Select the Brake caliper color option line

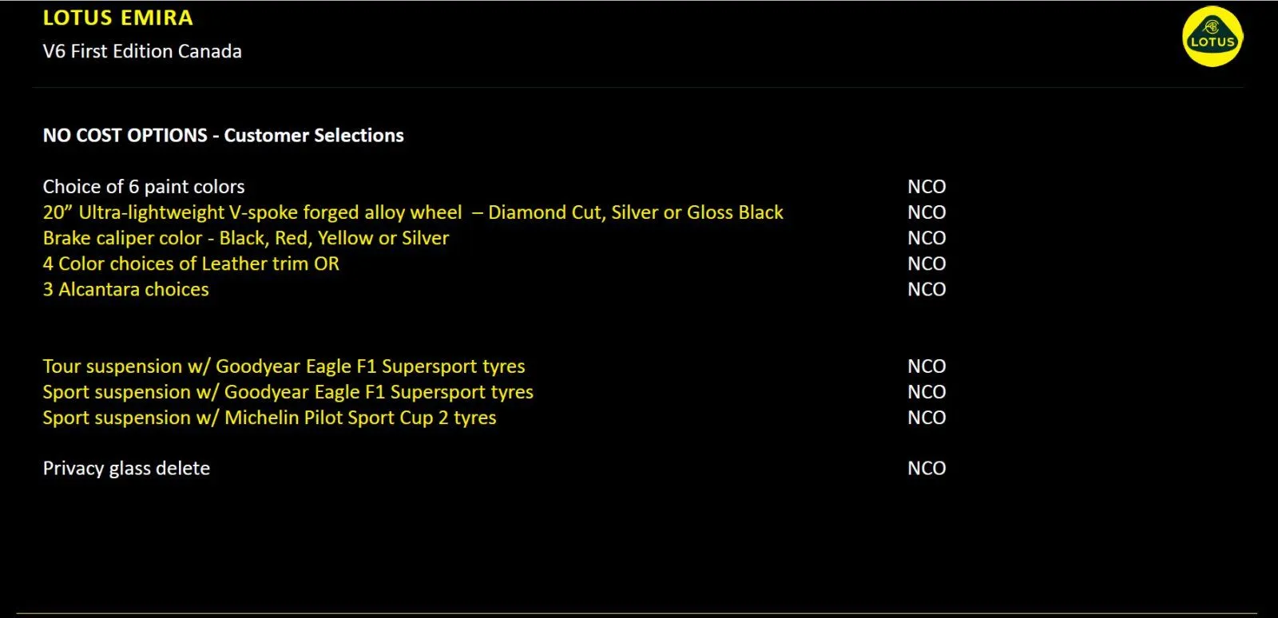(x=245, y=238)
